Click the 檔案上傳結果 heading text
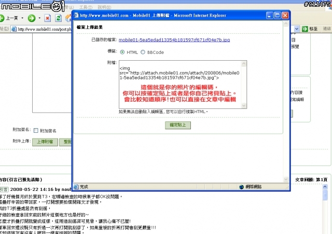 point(90,27)
